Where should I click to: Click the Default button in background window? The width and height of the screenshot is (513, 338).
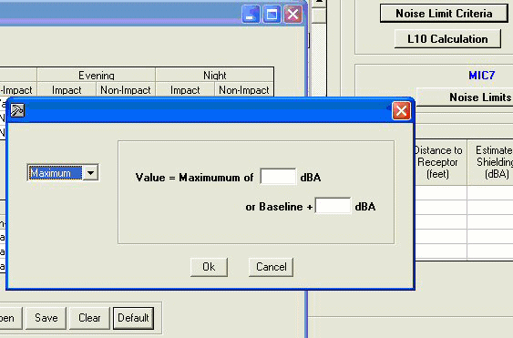pyautogui.click(x=133, y=318)
